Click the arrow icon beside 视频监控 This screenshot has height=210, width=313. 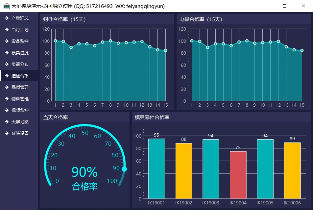7,110
